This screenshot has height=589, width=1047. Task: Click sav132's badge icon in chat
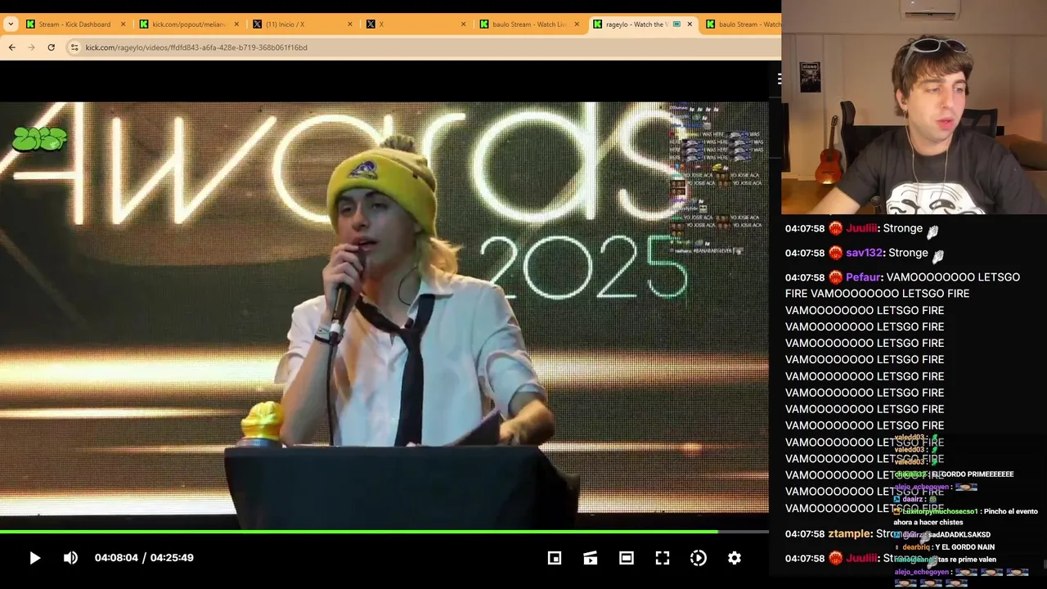click(x=835, y=253)
